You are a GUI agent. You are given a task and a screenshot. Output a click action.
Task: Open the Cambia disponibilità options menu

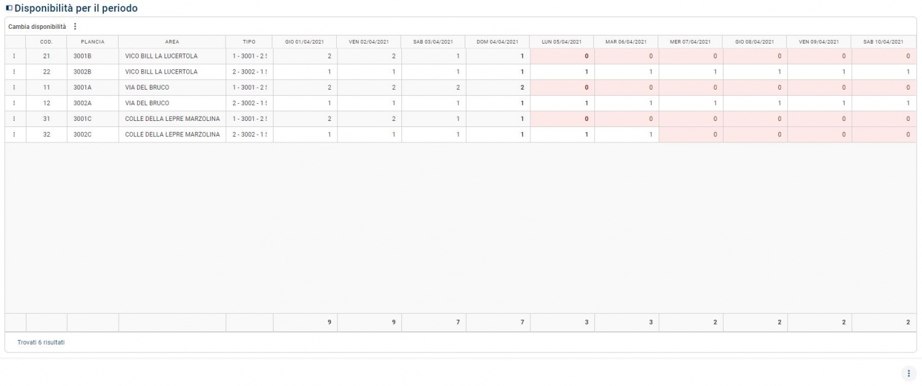tap(75, 26)
